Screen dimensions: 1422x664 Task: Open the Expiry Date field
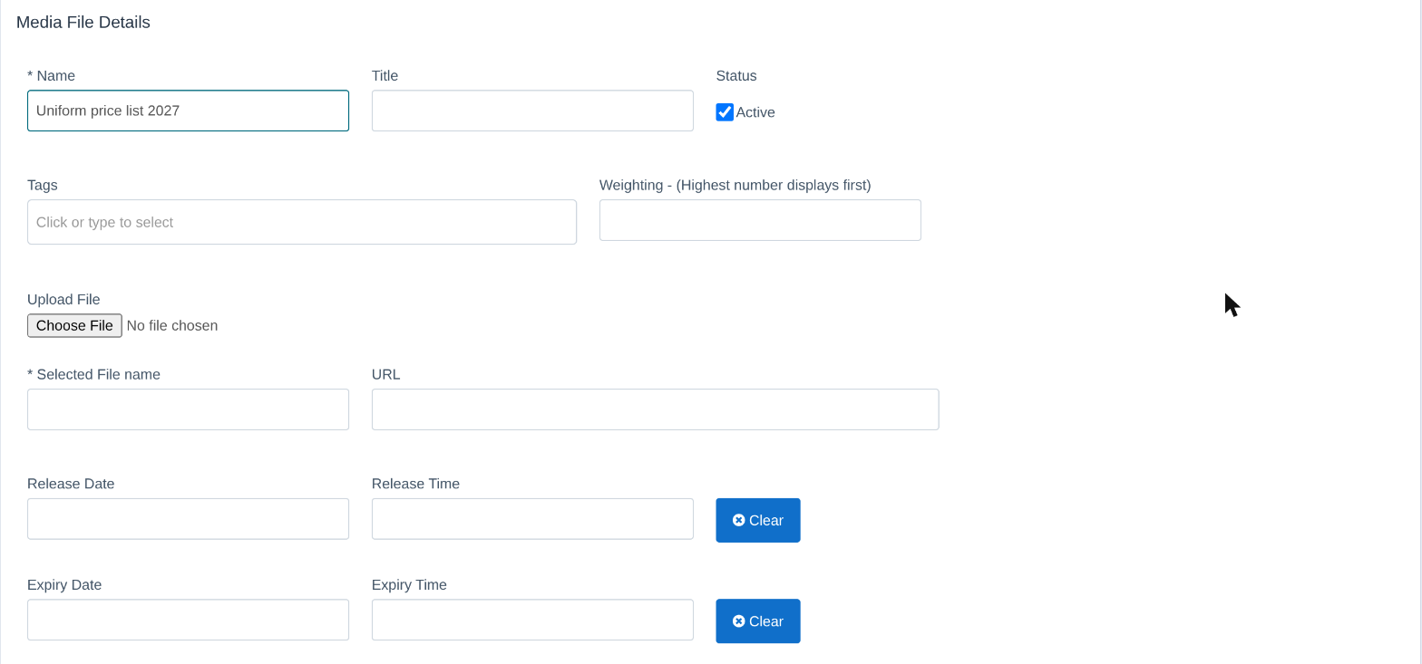[188, 620]
